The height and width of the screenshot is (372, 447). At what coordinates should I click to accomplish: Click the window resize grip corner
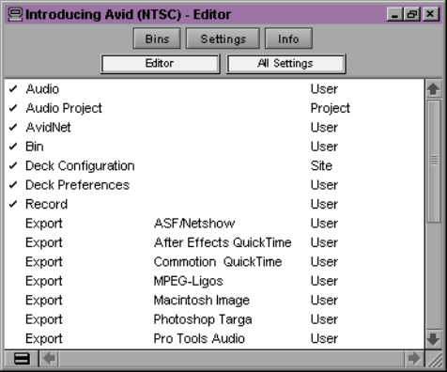click(434, 359)
